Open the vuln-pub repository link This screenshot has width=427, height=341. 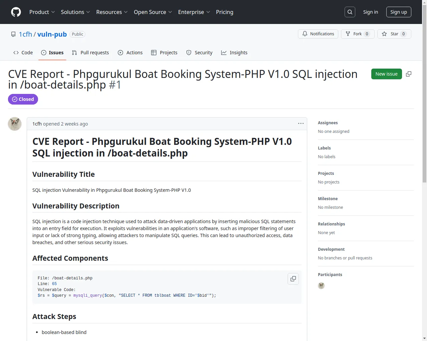[52, 34]
